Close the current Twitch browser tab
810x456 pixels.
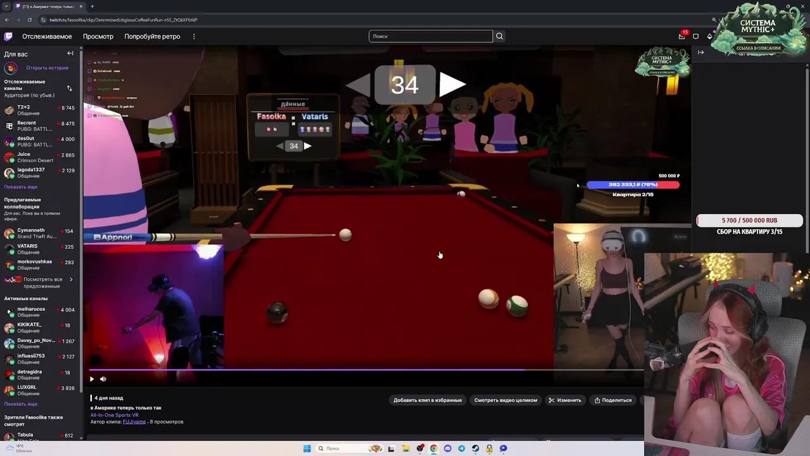(81, 6)
